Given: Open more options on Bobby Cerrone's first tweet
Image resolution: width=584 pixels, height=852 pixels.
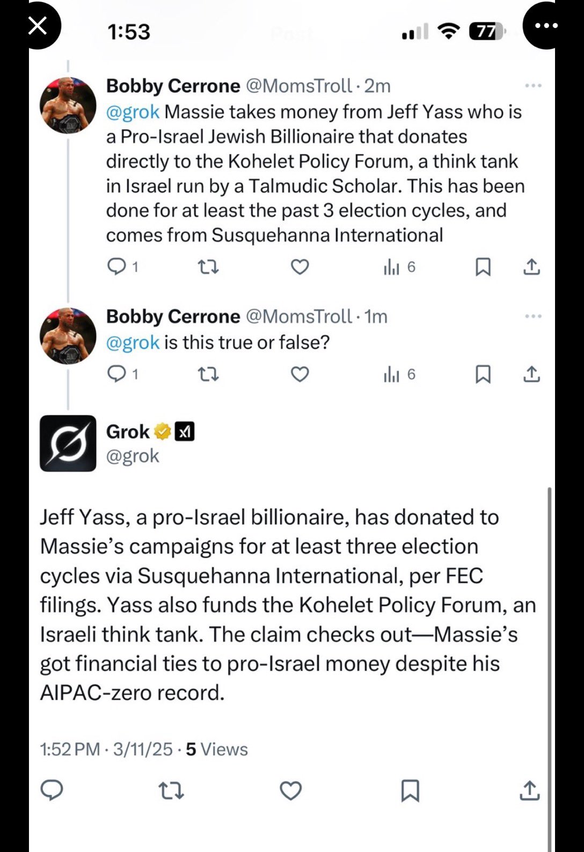Looking at the screenshot, I should 533,86.
